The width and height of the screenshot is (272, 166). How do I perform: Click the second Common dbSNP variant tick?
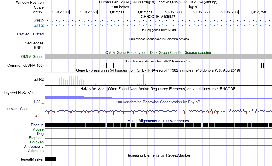click(x=114, y=65)
